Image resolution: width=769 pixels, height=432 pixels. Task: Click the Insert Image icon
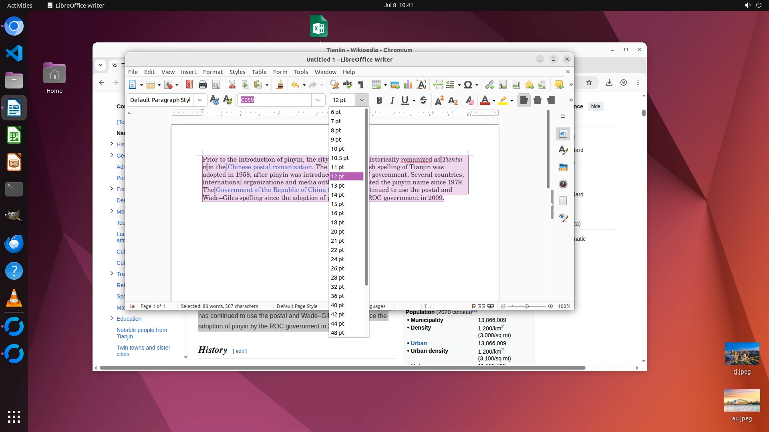pyautogui.click(x=395, y=84)
